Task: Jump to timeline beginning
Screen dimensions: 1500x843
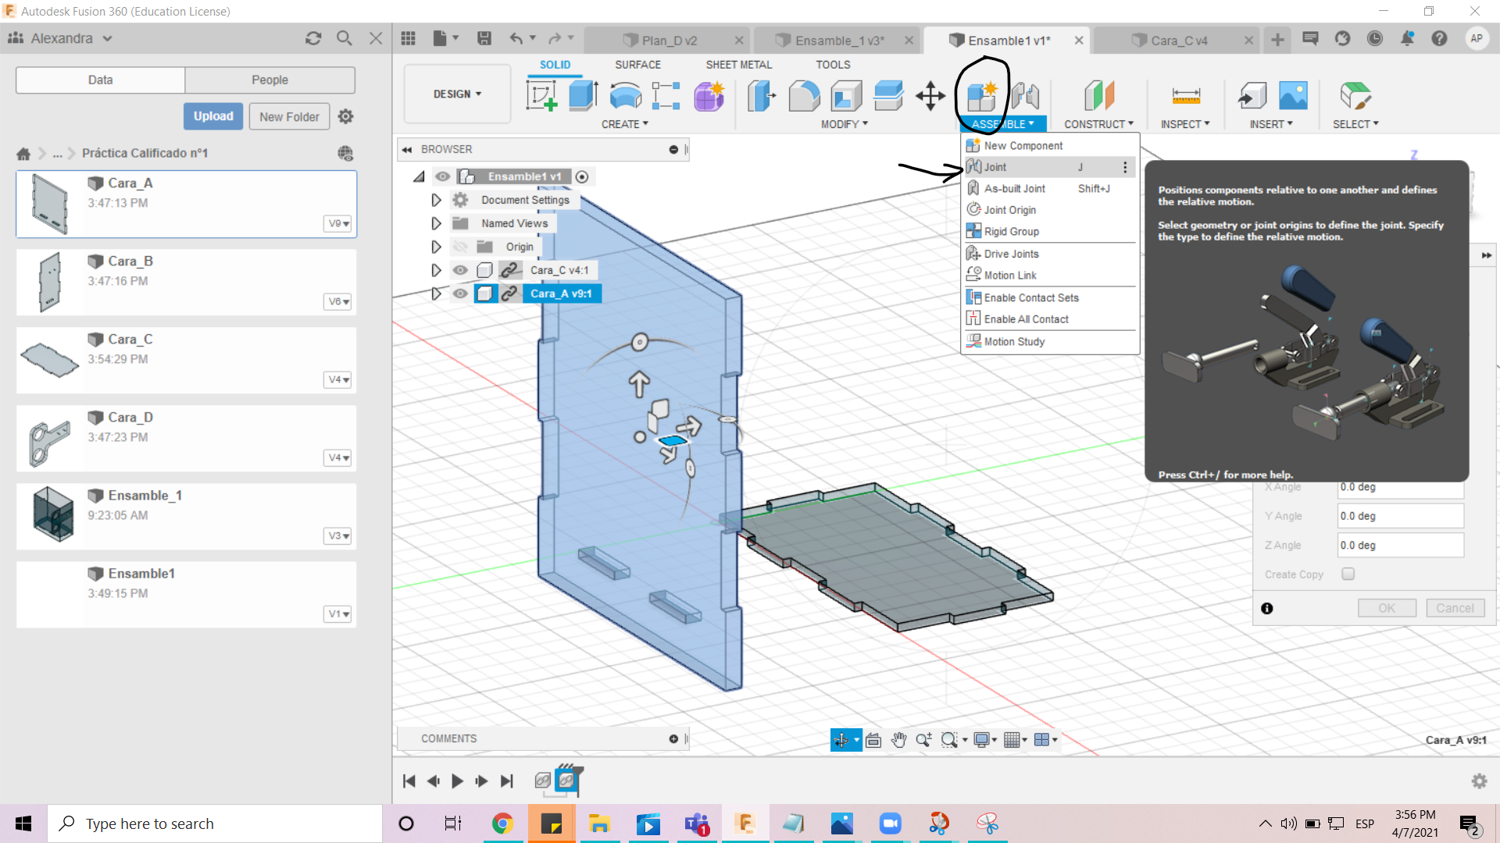Action: pyautogui.click(x=409, y=781)
